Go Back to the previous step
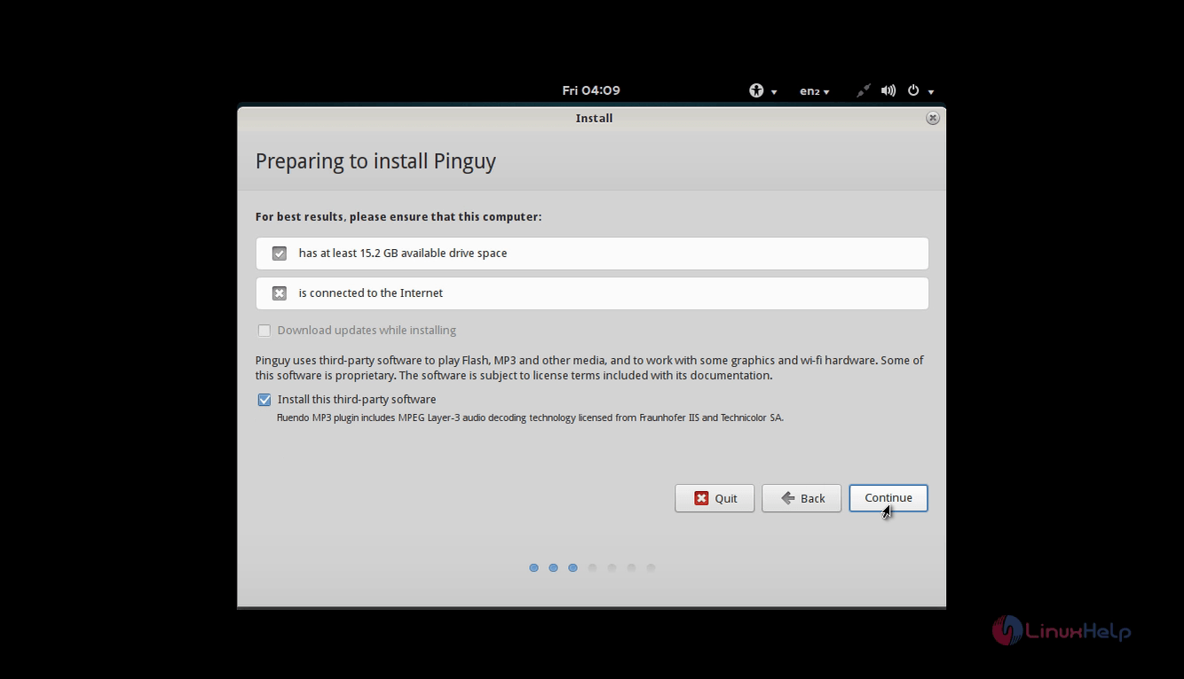Image resolution: width=1184 pixels, height=679 pixels. [x=801, y=498]
